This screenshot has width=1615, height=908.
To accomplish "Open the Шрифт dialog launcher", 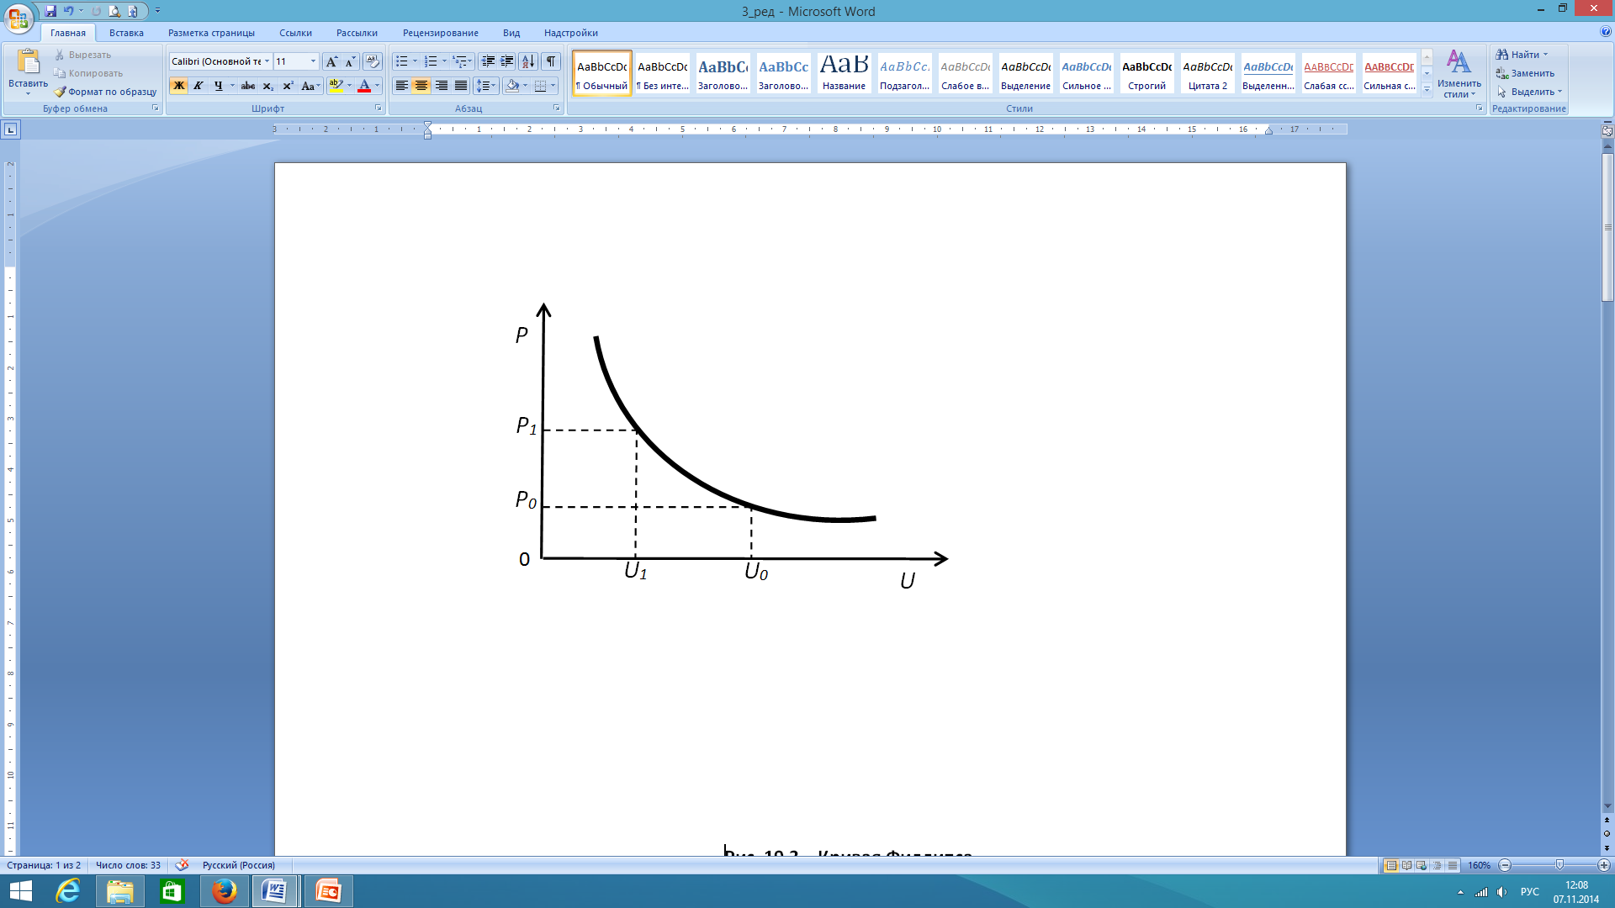I will pos(378,108).
